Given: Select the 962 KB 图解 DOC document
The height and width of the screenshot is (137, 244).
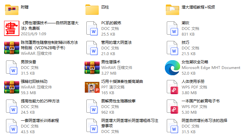Looking at the screenshot, I should pyautogui.click(x=92, y=106).
